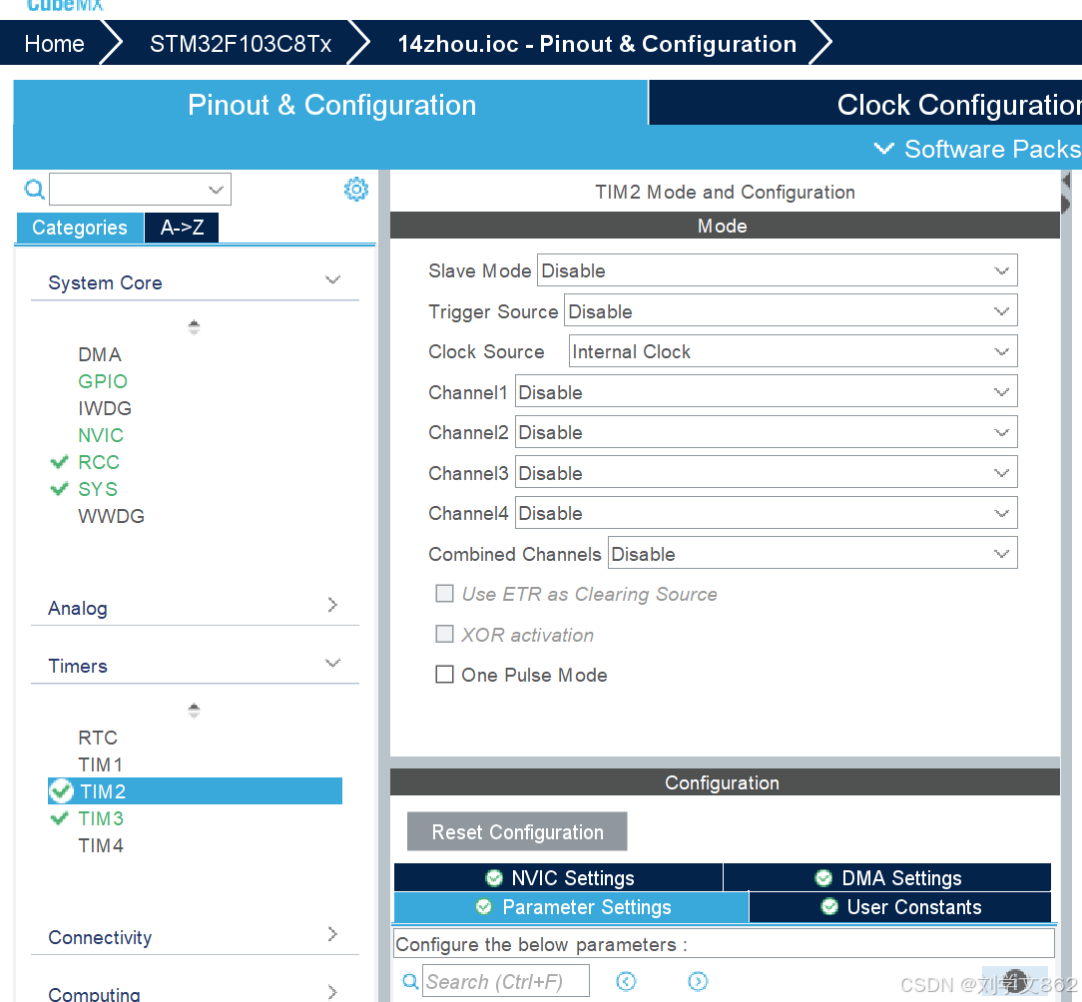Open the Slave Mode dropdown

click(x=777, y=270)
